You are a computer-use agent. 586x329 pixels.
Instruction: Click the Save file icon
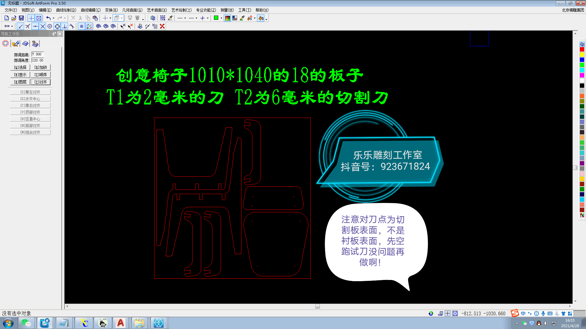(21, 18)
